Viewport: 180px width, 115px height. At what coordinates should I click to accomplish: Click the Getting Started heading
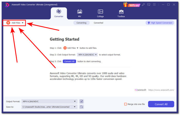(x=65, y=39)
